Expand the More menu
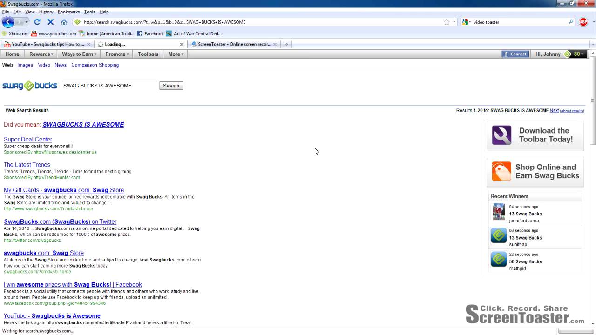Image resolution: width=596 pixels, height=335 pixels. [176, 54]
